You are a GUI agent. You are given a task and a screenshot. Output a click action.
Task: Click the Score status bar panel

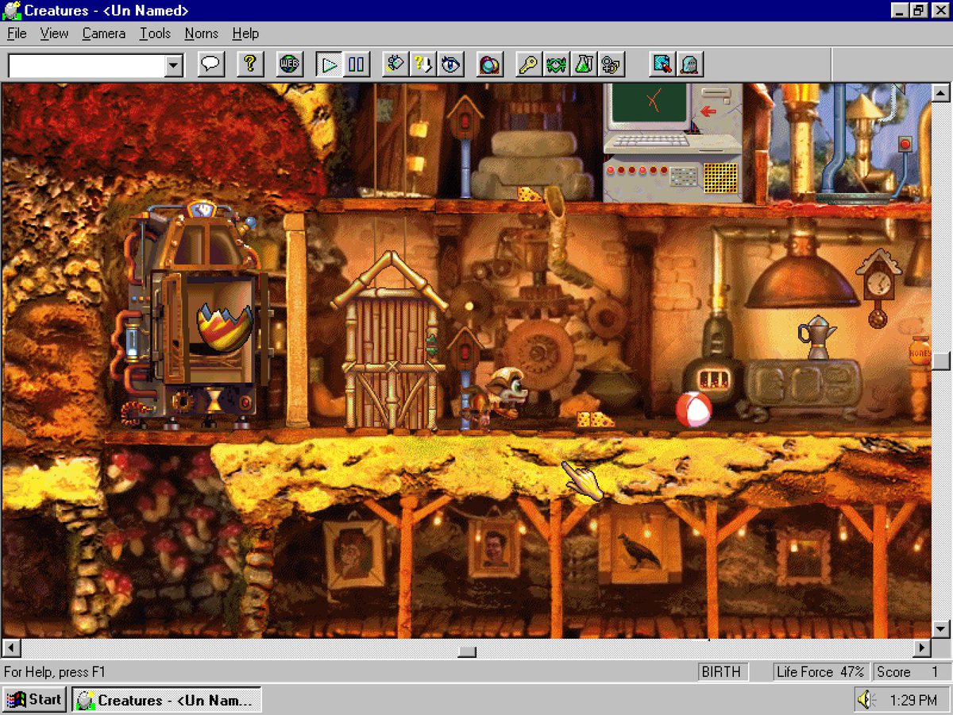tap(910, 672)
